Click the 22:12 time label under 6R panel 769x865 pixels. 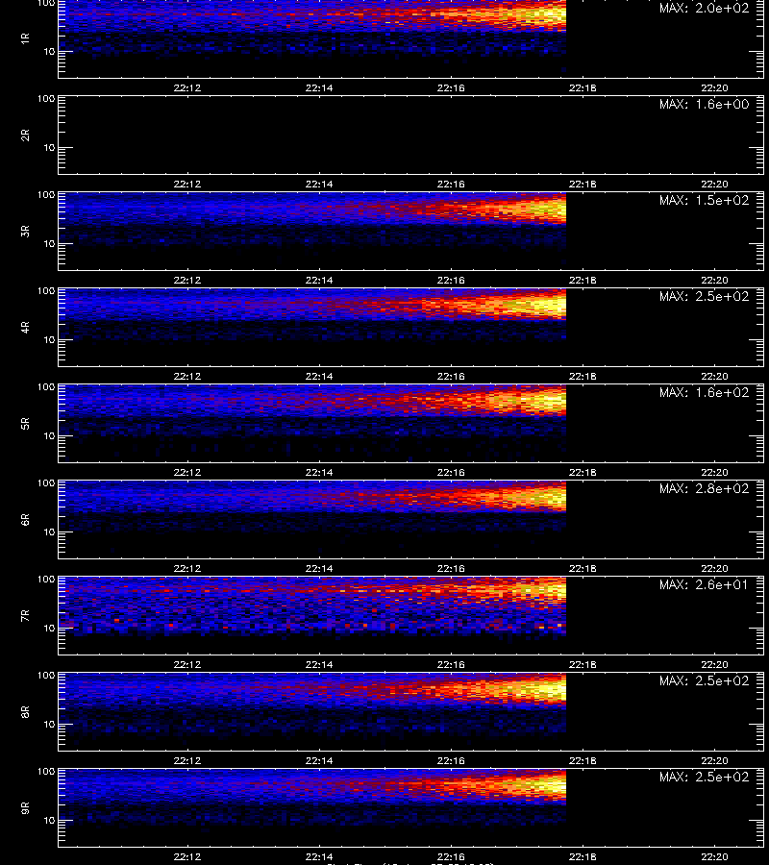[x=187, y=568]
